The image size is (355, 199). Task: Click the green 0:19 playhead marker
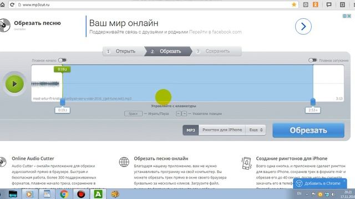click(x=62, y=69)
